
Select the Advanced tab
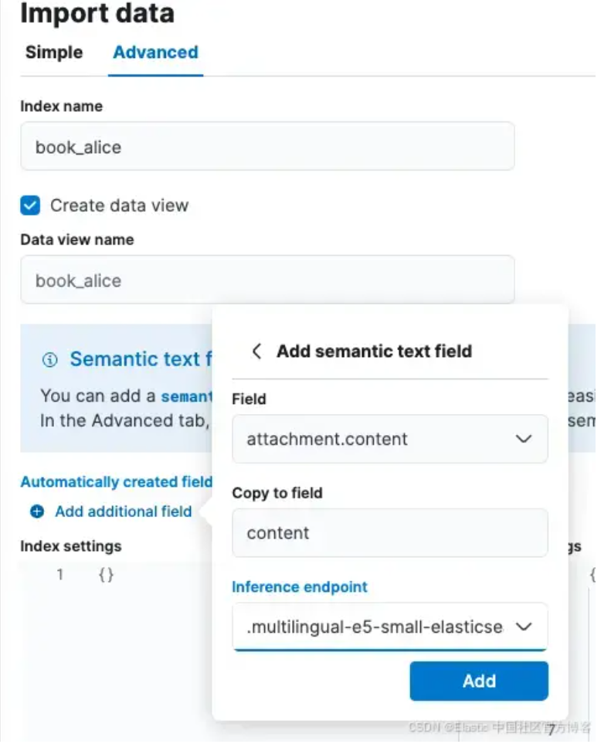click(x=155, y=53)
